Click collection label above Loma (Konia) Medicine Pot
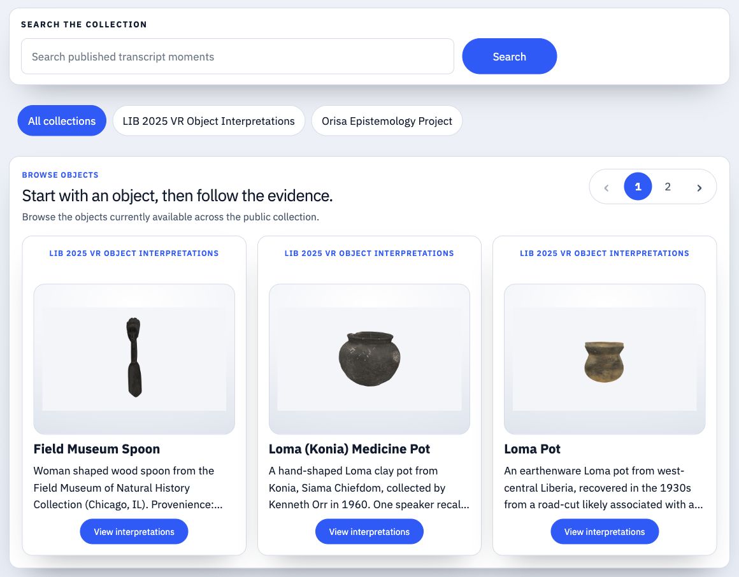Viewport: 739px width, 577px height. [x=369, y=253]
